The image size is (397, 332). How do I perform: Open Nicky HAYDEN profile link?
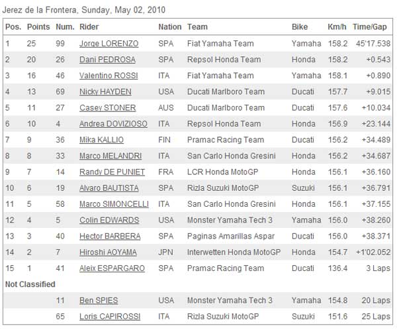(105, 92)
